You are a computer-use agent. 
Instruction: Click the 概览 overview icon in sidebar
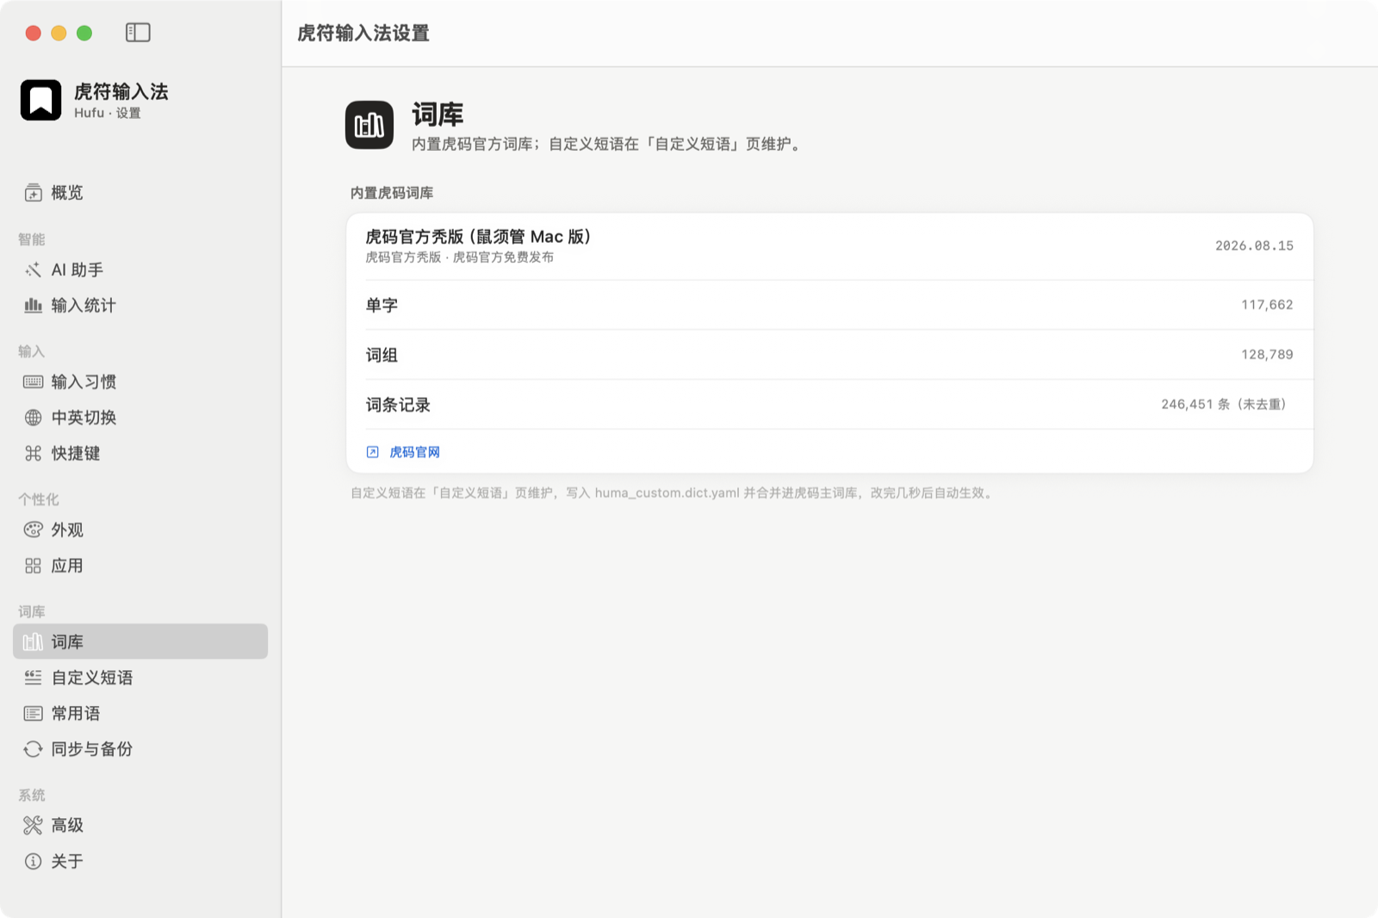[33, 193]
